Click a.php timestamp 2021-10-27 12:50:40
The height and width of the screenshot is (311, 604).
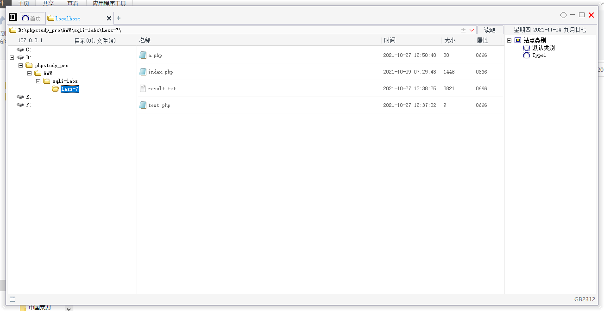tap(409, 55)
